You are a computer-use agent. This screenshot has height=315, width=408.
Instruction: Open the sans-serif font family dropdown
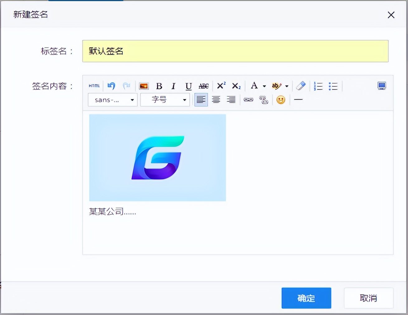(x=112, y=99)
